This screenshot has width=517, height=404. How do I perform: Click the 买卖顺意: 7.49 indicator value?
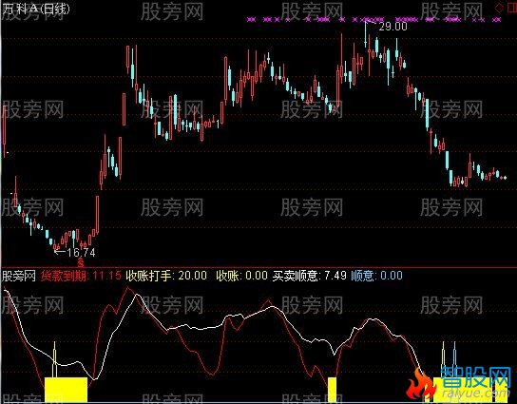click(x=309, y=276)
